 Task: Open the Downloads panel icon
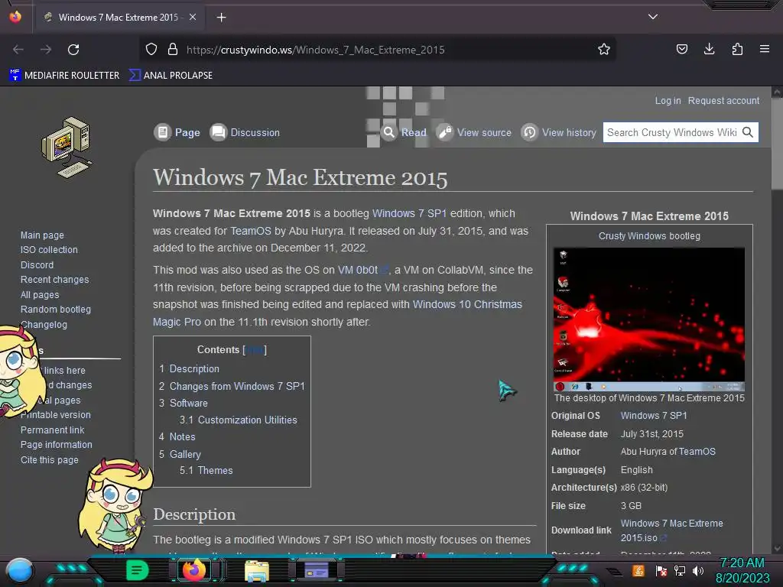click(x=709, y=49)
